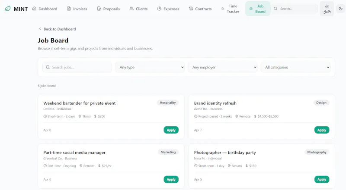Click the Expenses pie chart icon

pos(159,9)
